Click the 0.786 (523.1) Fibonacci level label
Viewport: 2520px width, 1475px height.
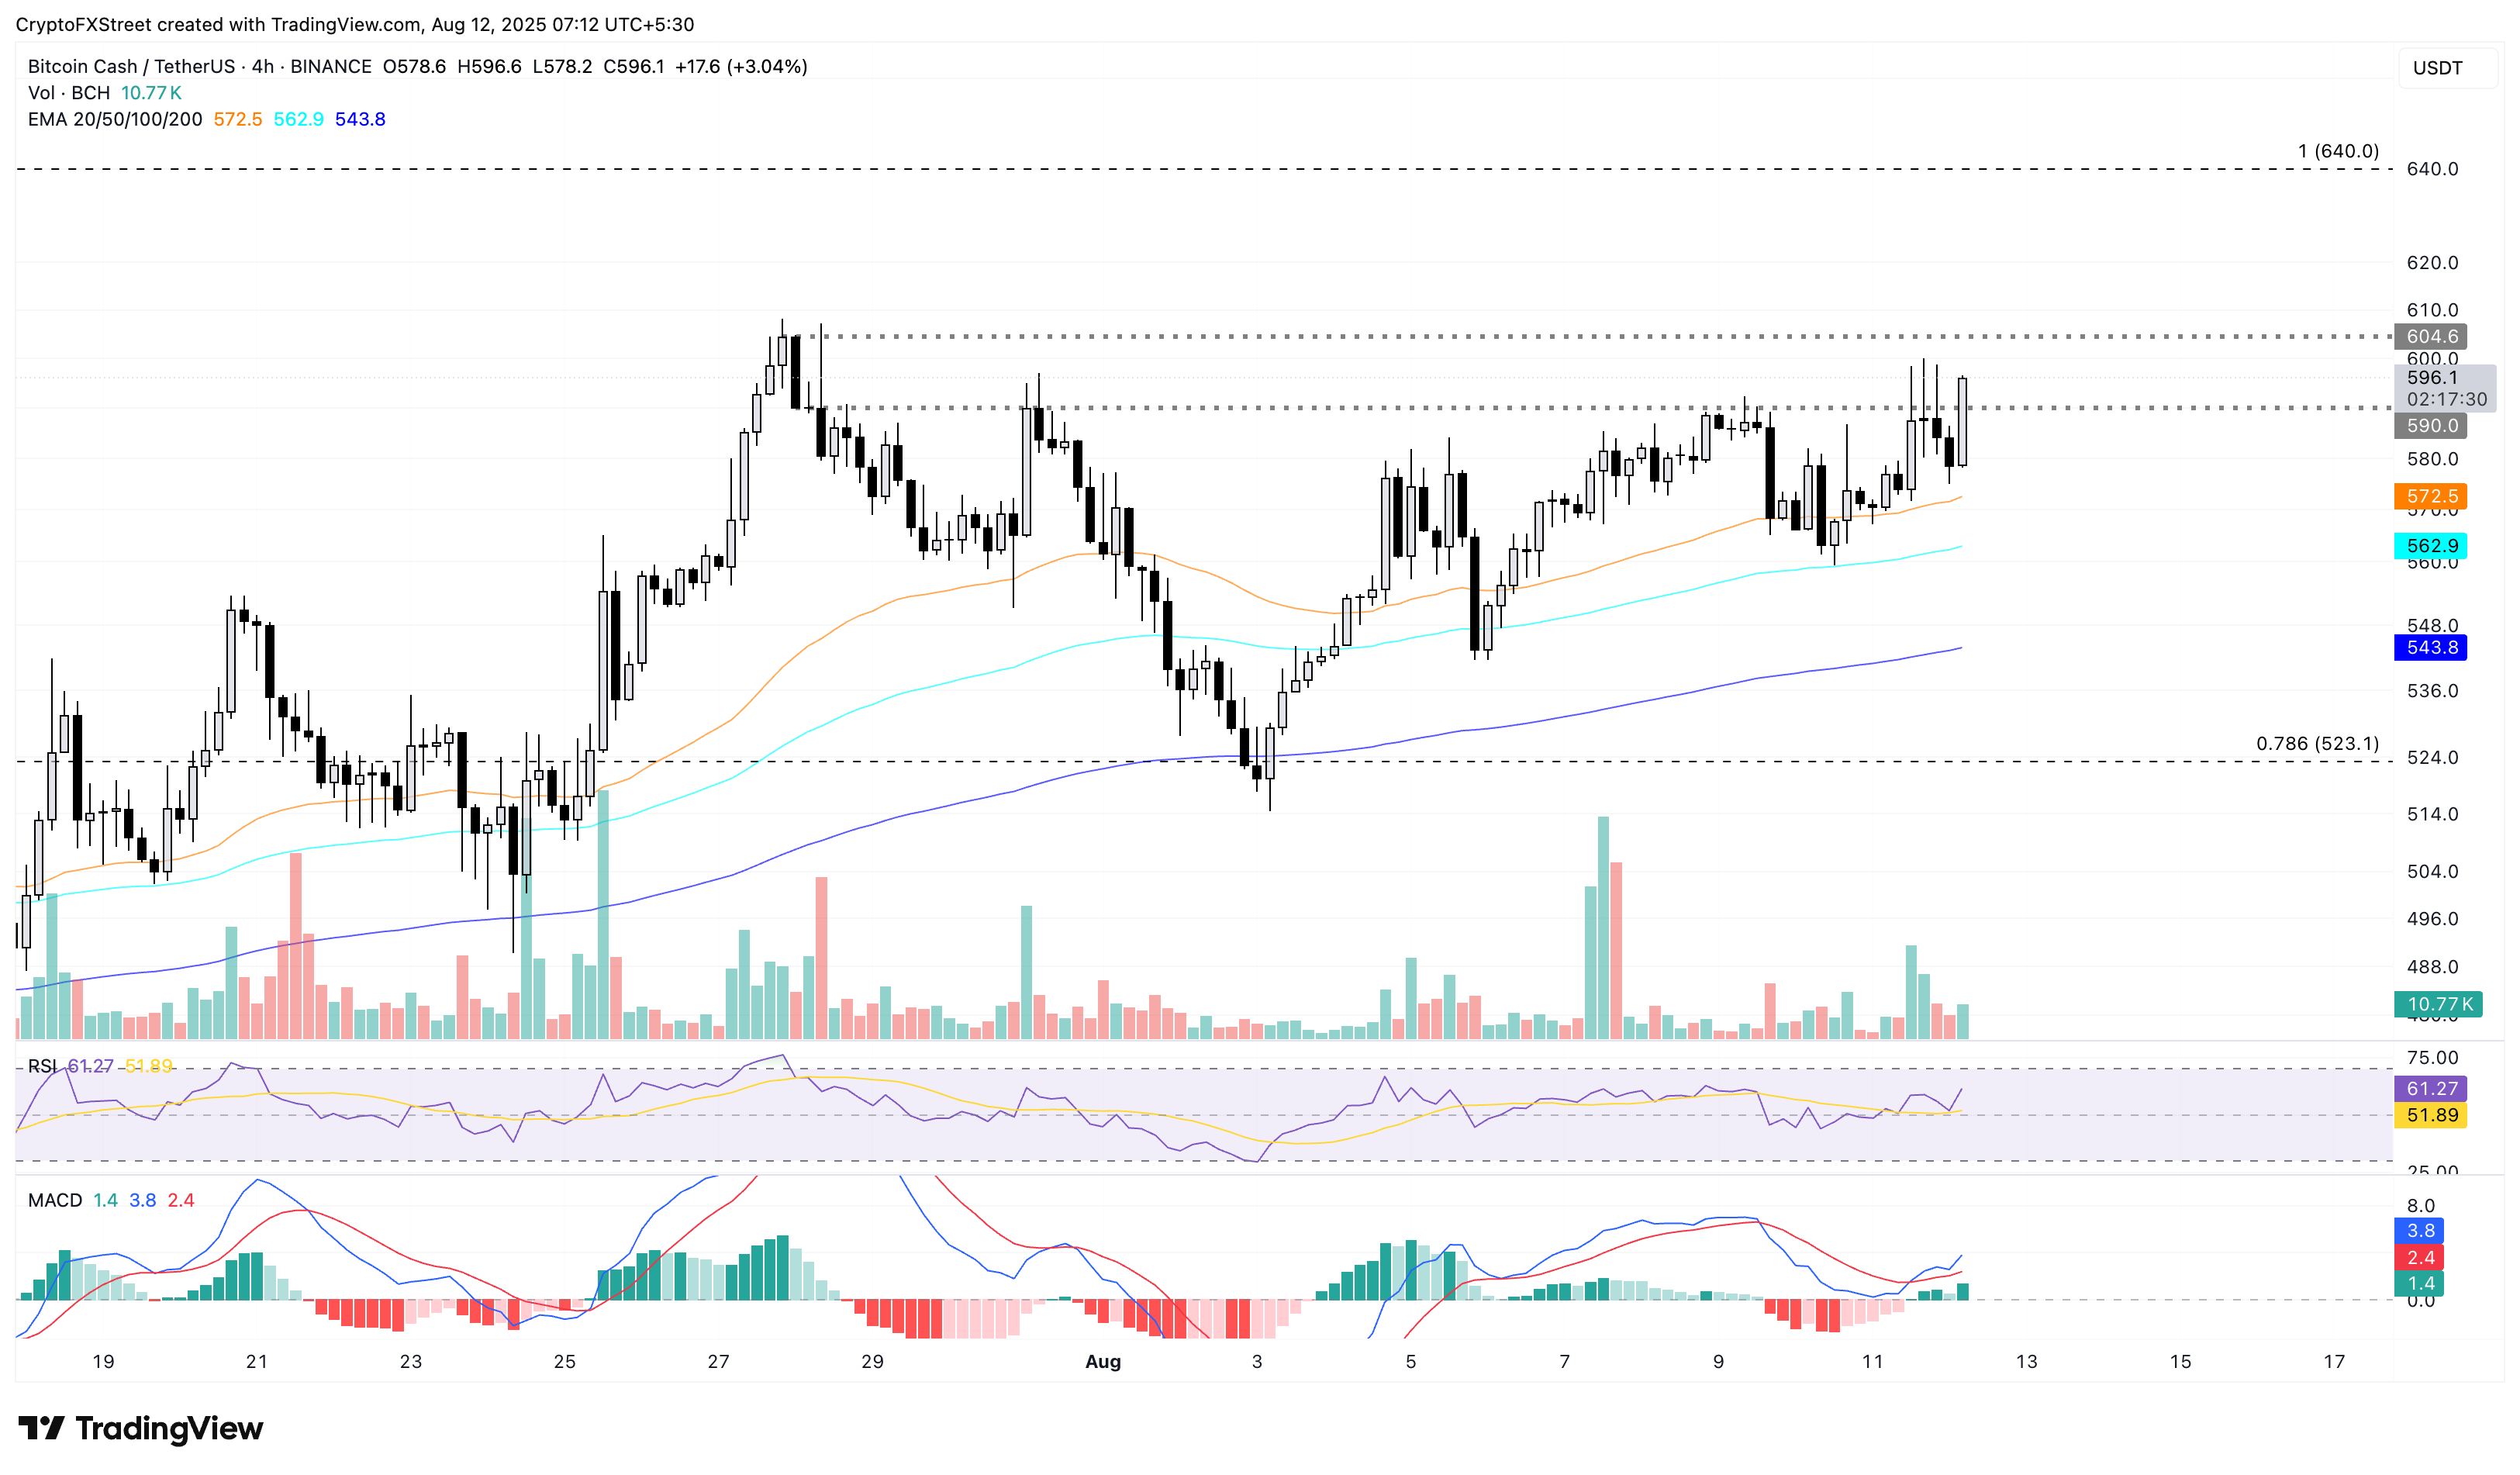click(2317, 743)
